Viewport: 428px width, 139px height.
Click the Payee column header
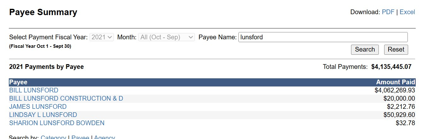[x=18, y=82]
